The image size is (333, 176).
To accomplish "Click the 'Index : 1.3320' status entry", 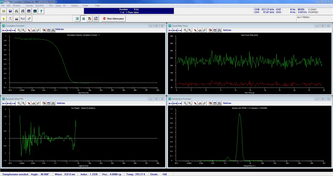I will [89, 174].
